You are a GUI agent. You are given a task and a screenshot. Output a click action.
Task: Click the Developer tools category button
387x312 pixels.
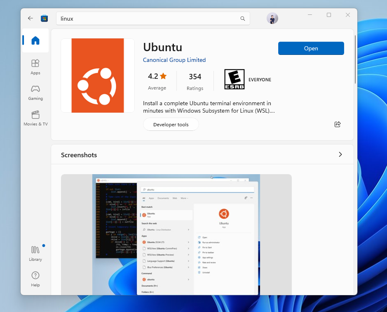(x=171, y=124)
